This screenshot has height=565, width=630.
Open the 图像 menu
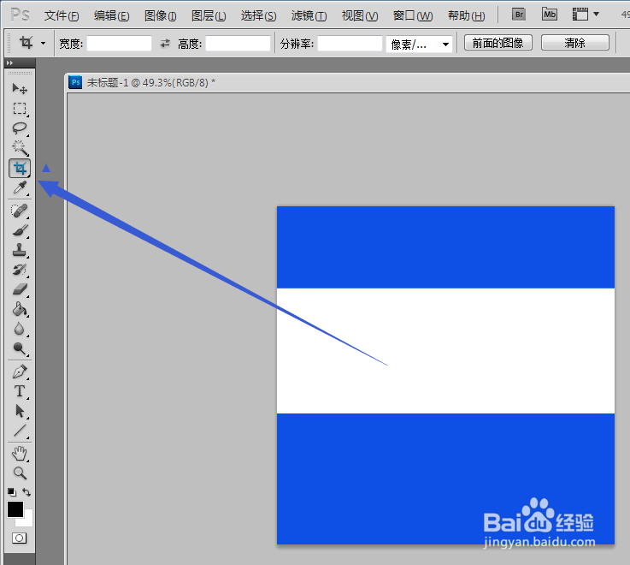click(x=161, y=15)
